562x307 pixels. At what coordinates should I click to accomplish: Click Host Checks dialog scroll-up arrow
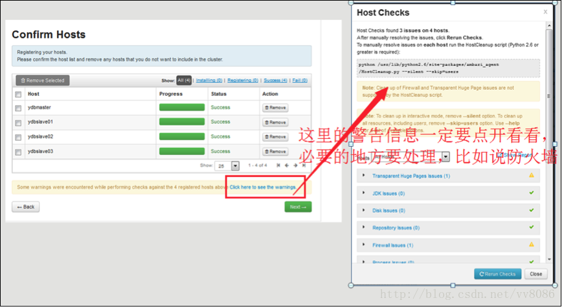[549, 25]
